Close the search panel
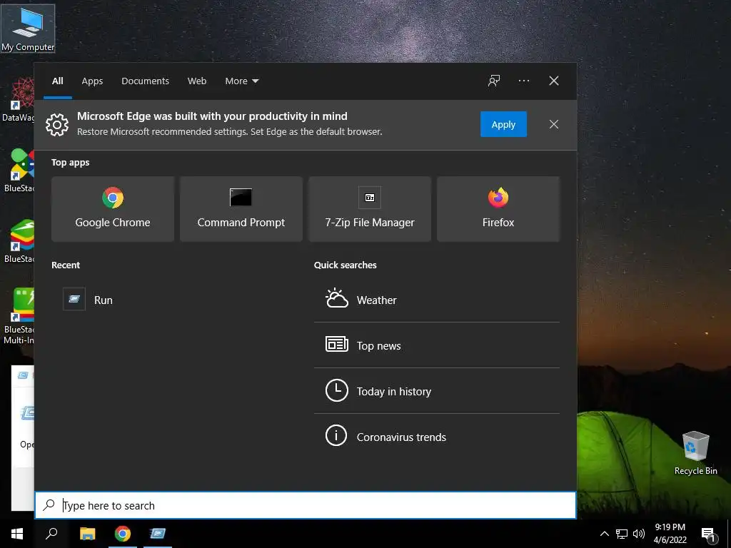 coord(553,81)
